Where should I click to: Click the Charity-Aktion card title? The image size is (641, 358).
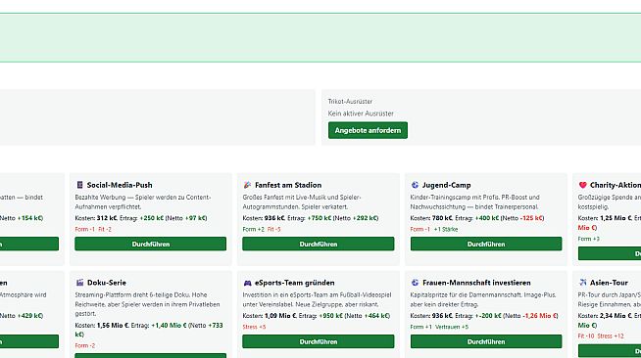pyautogui.click(x=616, y=185)
